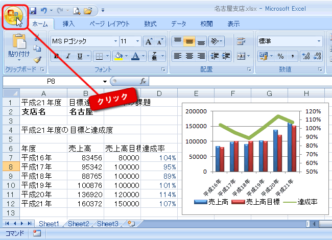
Task: Open the ページ レイアウト tab
Action: tap(109, 23)
